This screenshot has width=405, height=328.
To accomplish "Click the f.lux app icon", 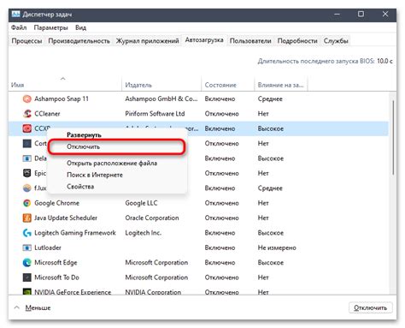I will tap(26, 188).
